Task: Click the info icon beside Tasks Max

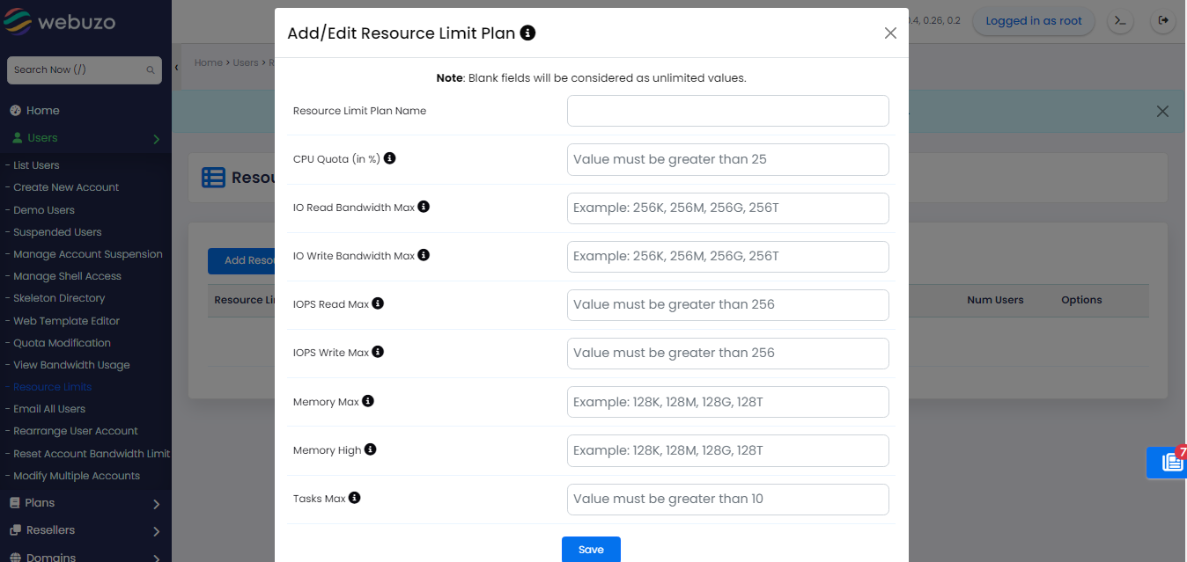Action: pos(354,496)
